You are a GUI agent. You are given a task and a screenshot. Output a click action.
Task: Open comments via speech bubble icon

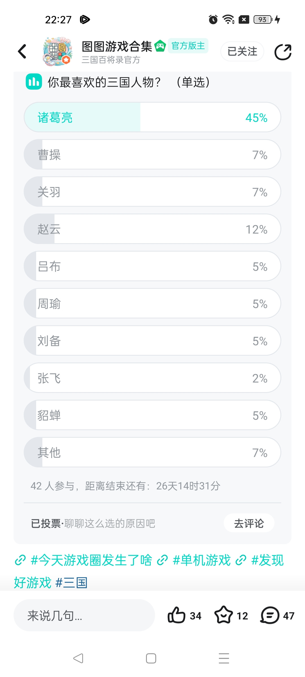270,615
